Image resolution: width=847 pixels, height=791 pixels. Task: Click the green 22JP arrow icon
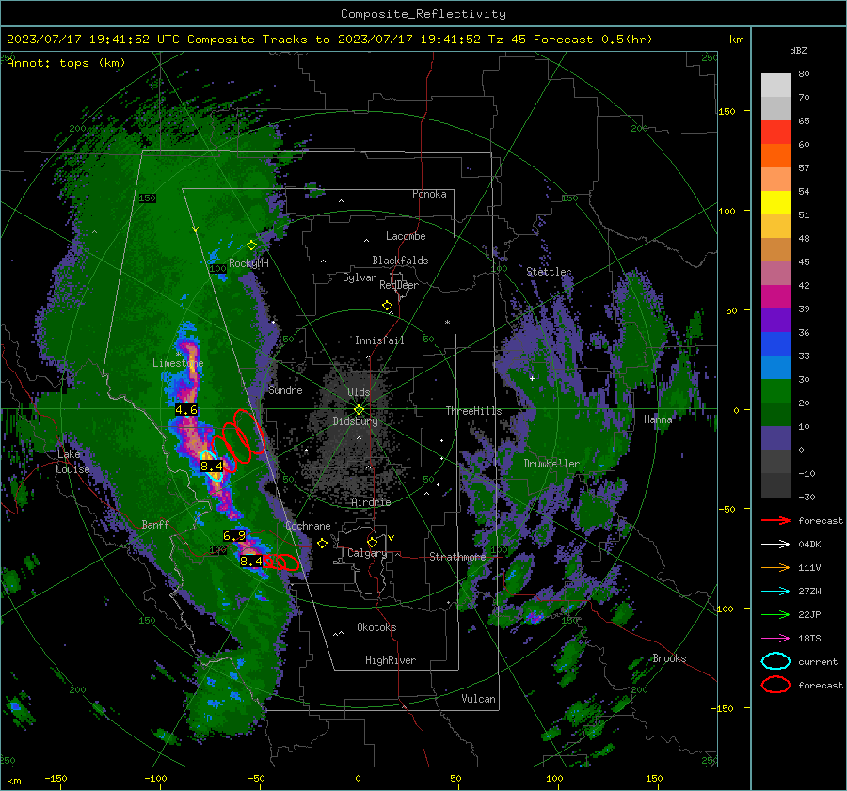tap(775, 614)
